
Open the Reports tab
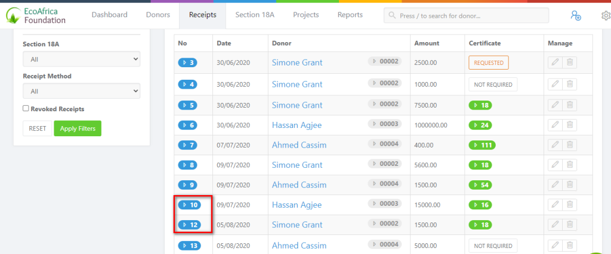point(350,15)
